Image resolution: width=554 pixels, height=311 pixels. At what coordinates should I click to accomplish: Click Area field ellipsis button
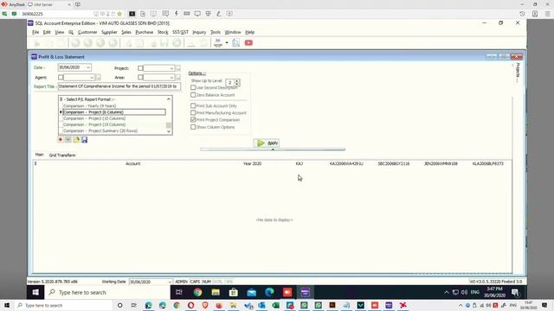point(178,77)
